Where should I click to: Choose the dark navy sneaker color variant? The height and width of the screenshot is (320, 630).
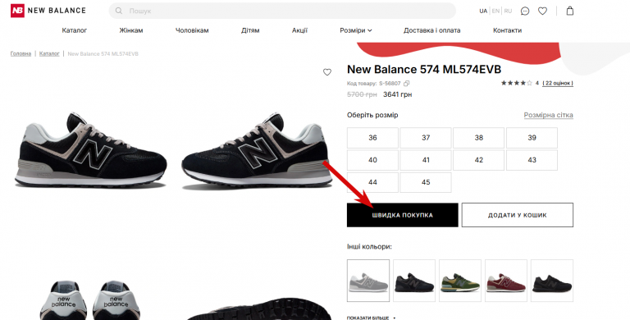[414, 281]
